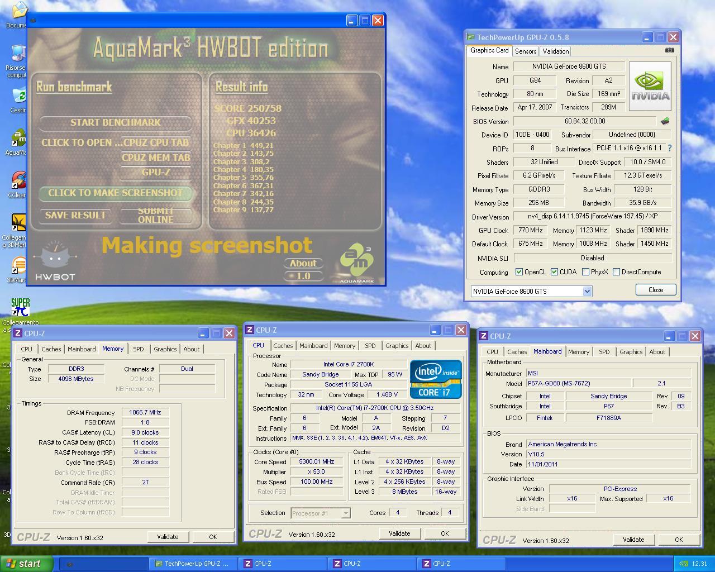The image size is (715, 572).
Task: Click the GPU Name field NVIDIA GeForce 8600 GTS
Action: (x=569, y=66)
